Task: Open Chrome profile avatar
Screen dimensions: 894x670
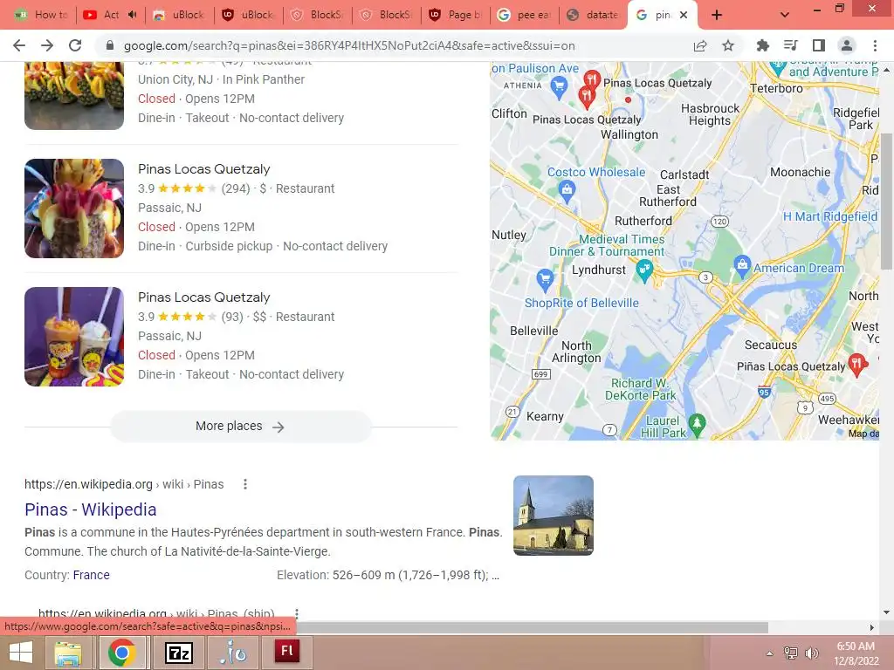Action: tap(847, 45)
